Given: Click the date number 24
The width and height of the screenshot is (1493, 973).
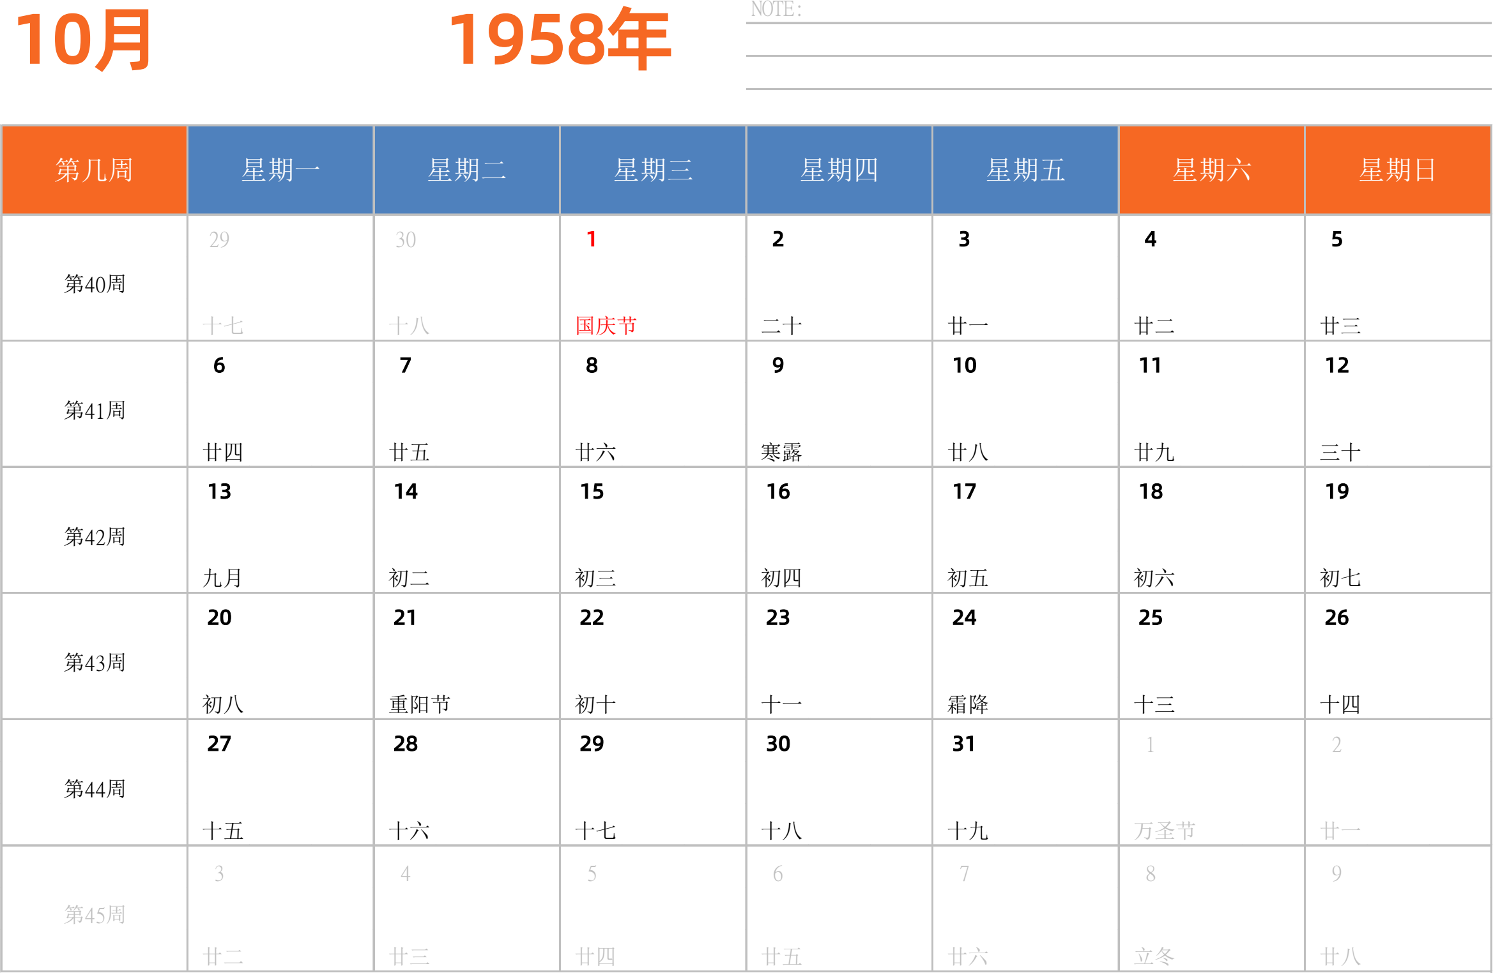Looking at the screenshot, I should point(965,617).
